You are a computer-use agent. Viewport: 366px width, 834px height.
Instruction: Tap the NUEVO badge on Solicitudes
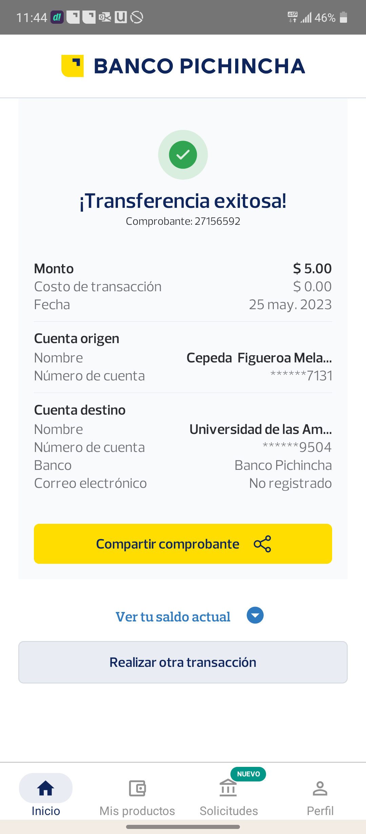(248, 774)
